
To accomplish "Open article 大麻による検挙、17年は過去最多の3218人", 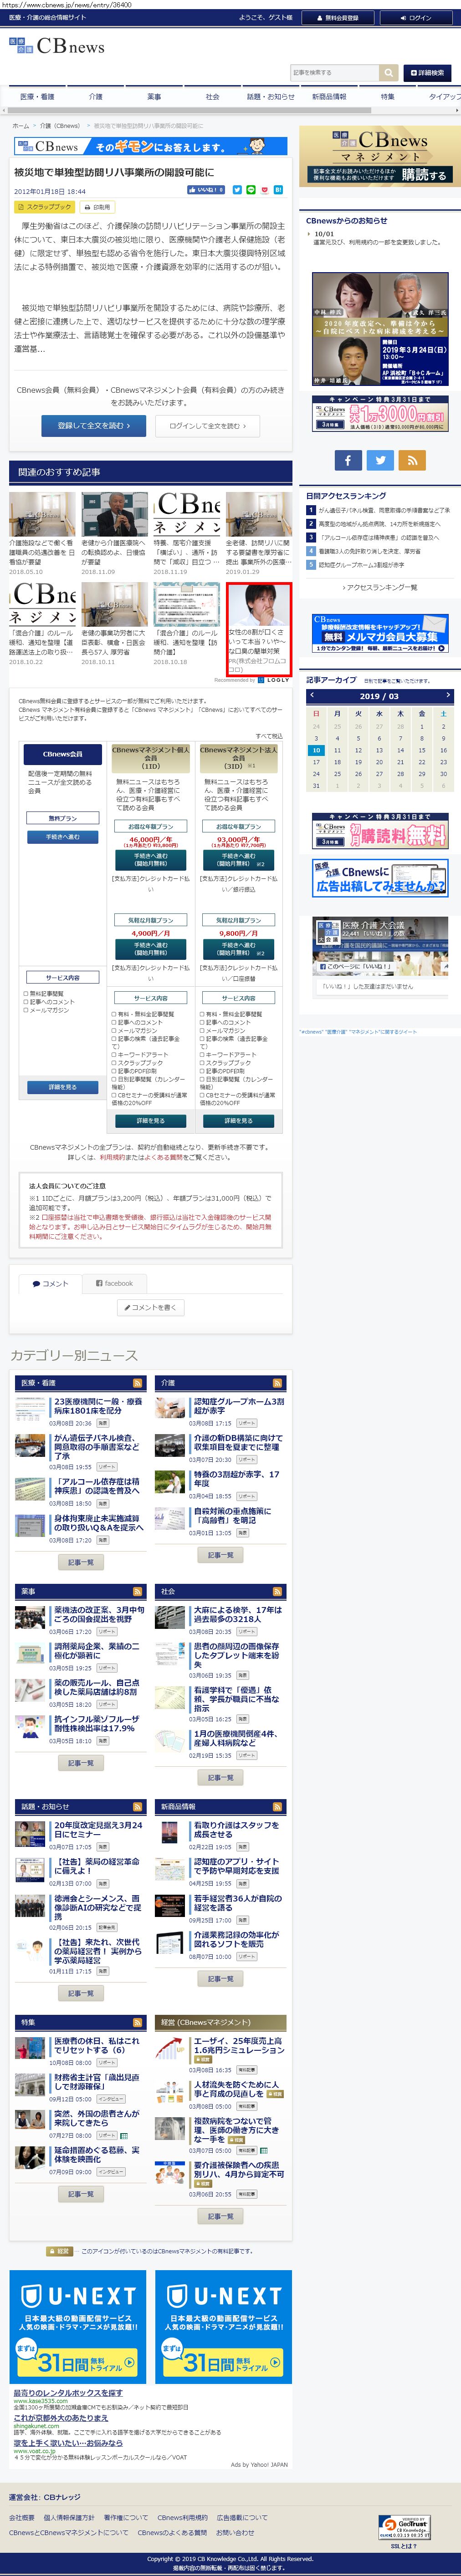I will (x=237, y=1614).
